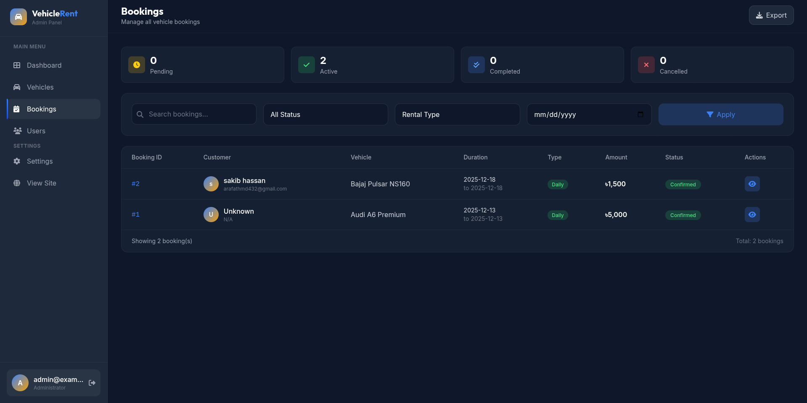
Task: Click the search magnifier icon in bookings search
Action: pyautogui.click(x=140, y=114)
